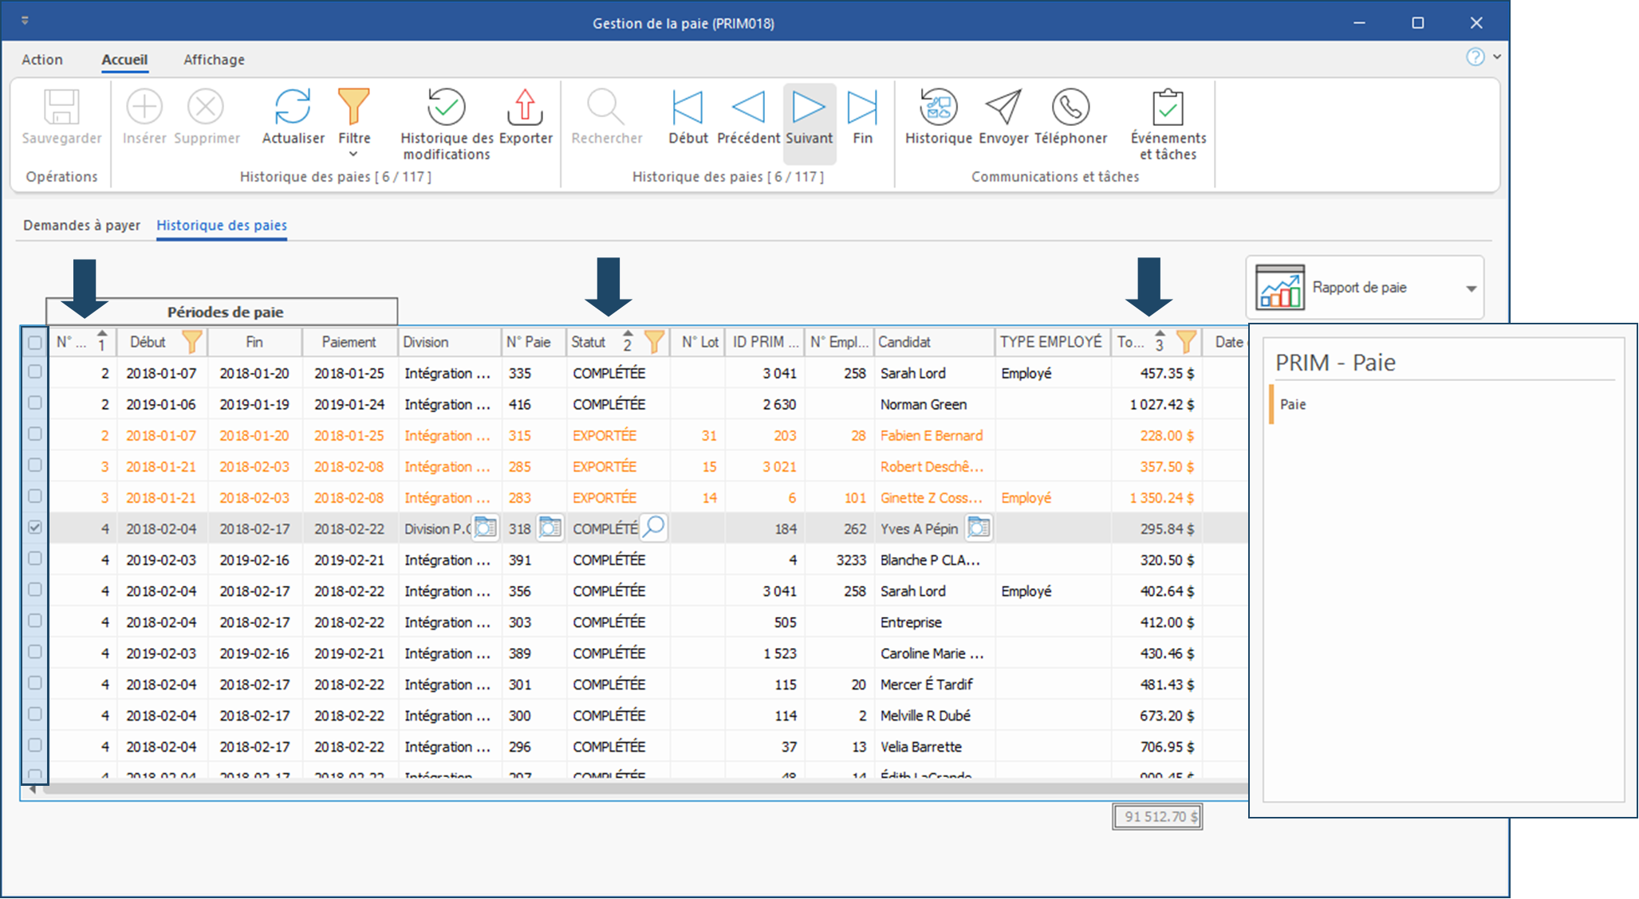The width and height of the screenshot is (1639, 899).
Task: Click the Exporter icon
Action: [525, 108]
